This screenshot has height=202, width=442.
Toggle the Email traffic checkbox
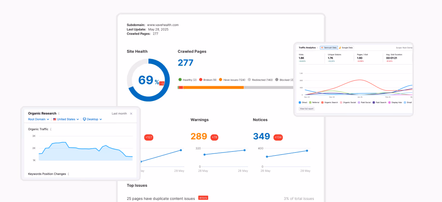click(x=405, y=102)
